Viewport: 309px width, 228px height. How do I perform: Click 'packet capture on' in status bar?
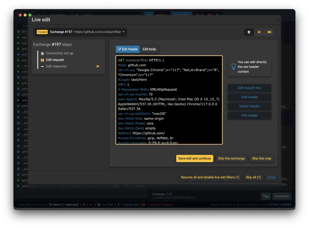224,205
